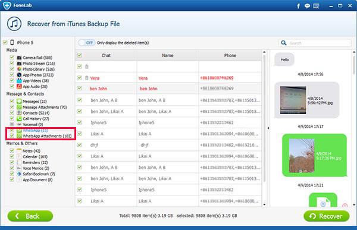
Task: Click the Contacts icon
Action: click(19, 113)
